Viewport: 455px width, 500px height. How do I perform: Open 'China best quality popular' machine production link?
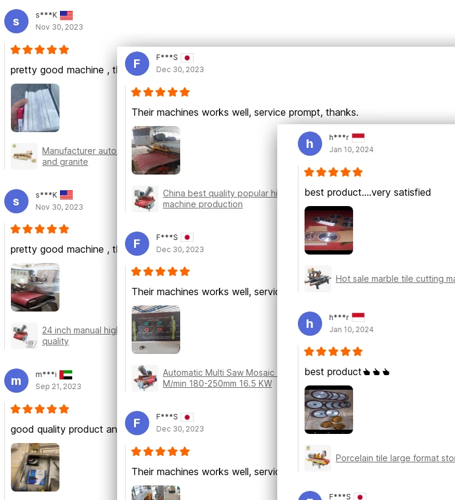click(x=220, y=199)
